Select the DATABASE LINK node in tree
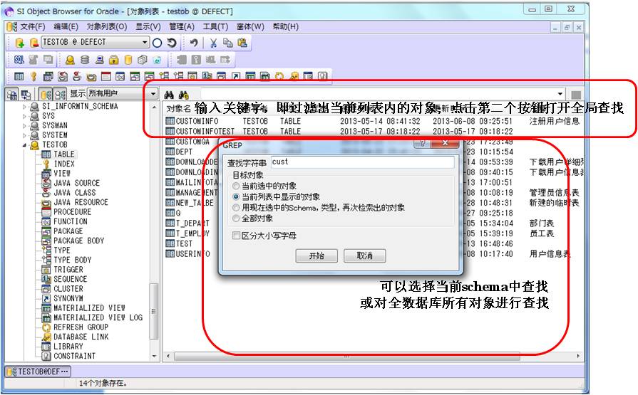Screen dimensions: 638x395 click(x=81, y=337)
